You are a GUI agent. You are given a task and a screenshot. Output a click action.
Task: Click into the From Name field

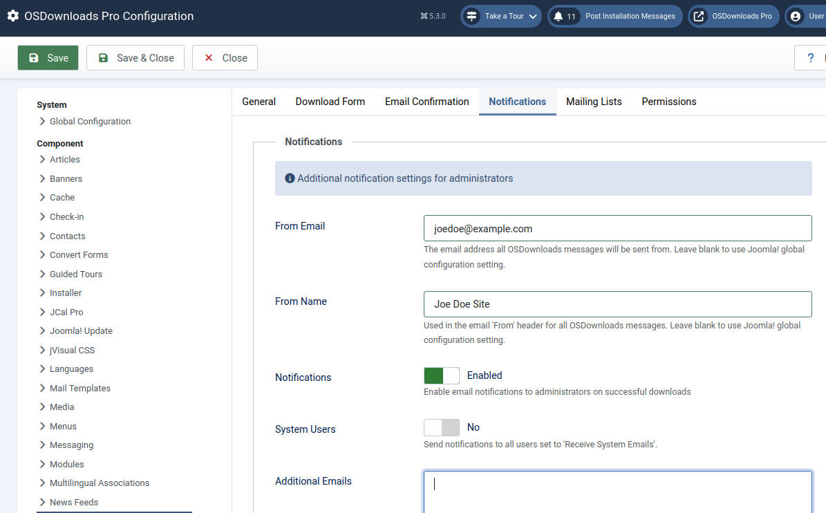tap(617, 304)
